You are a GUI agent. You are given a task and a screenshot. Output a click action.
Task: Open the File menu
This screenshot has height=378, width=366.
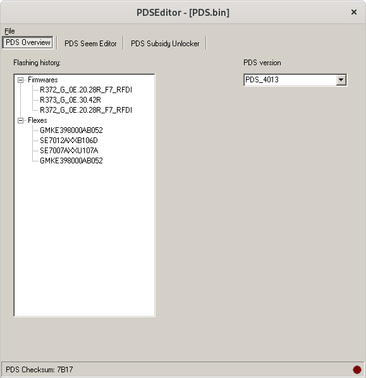[x=9, y=31]
